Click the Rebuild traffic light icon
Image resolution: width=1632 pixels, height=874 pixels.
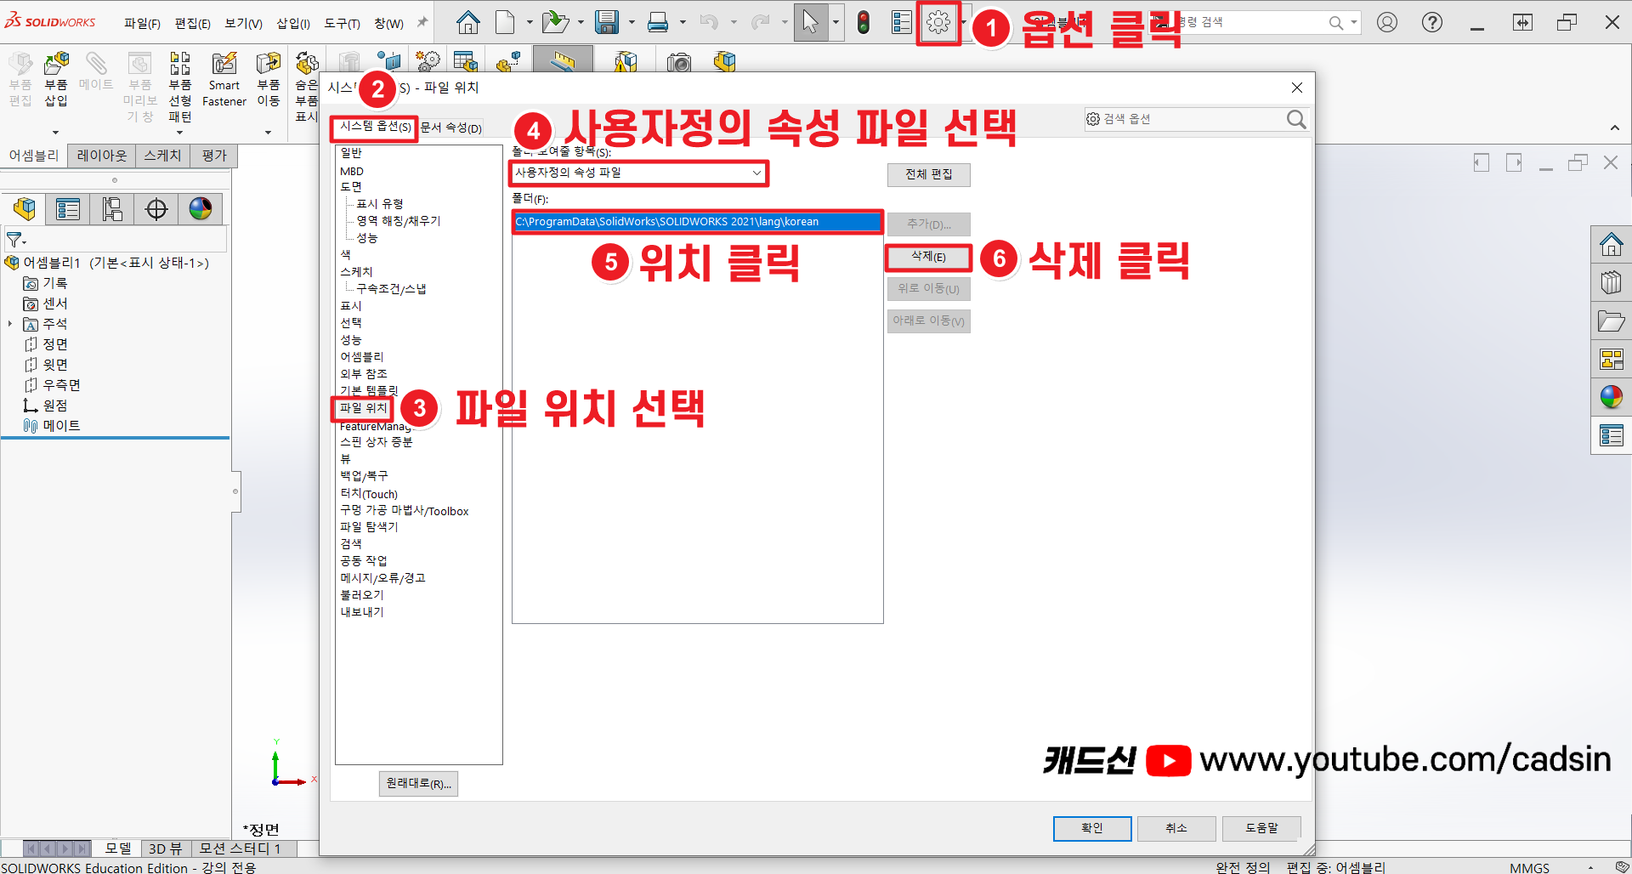(864, 23)
